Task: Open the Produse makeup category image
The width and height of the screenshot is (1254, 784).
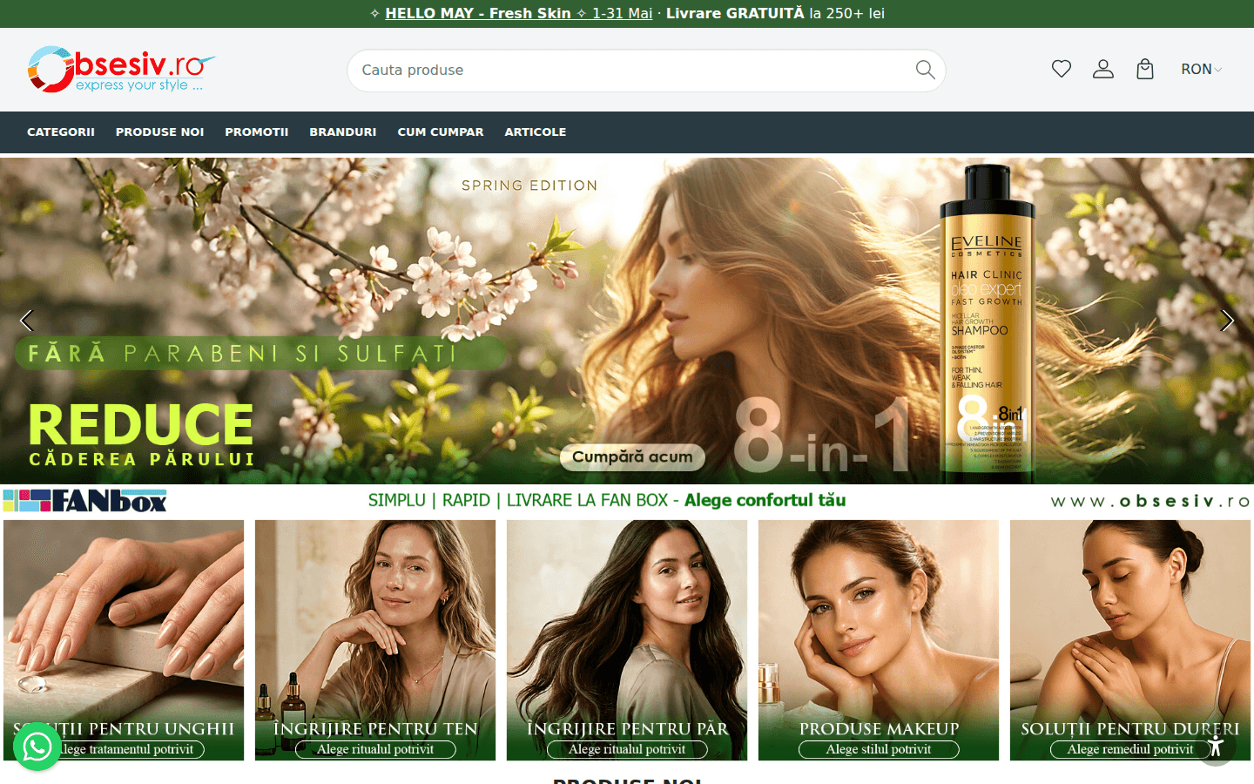Action: pos(879,640)
